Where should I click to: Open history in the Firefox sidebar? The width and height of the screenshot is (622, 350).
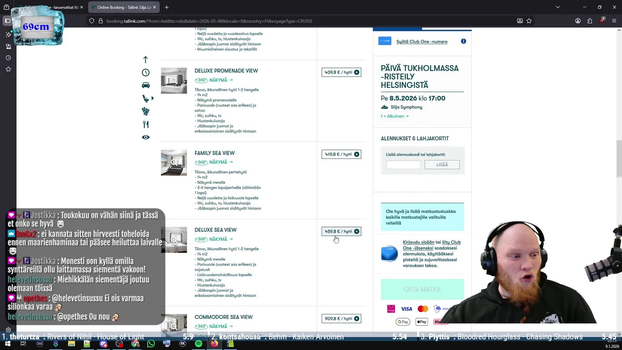point(8,58)
